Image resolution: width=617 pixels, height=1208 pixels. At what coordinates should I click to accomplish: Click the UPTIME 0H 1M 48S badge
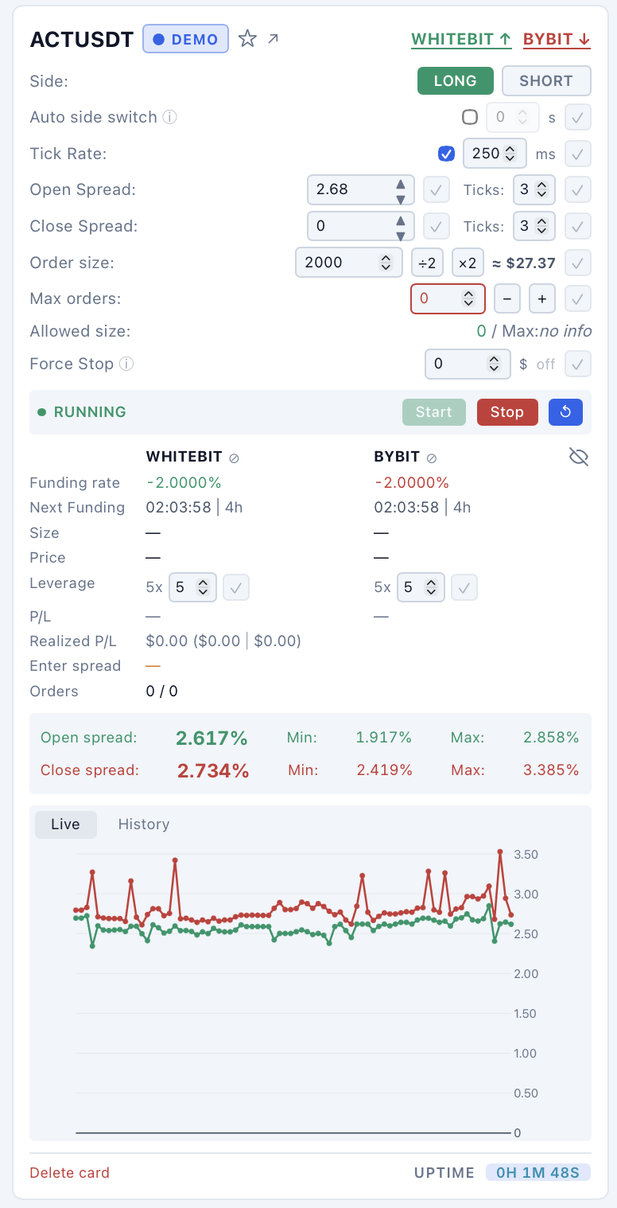pyautogui.click(x=538, y=1172)
